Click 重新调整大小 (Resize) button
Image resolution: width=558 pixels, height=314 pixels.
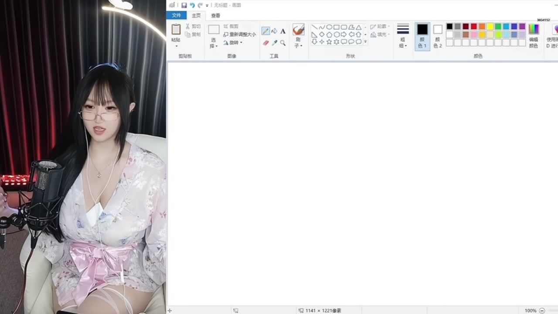coord(240,34)
